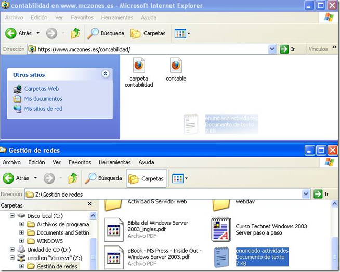Click the folder tree scroll up arrow

tap(93, 215)
